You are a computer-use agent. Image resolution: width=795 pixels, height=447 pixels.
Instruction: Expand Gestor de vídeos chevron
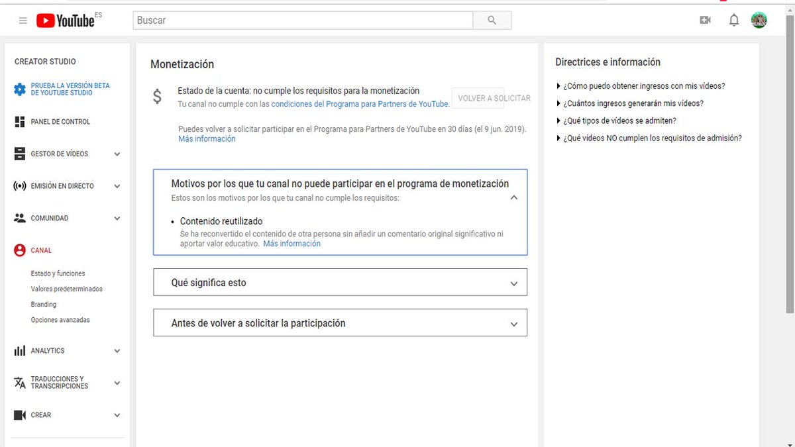pyautogui.click(x=117, y=154)
